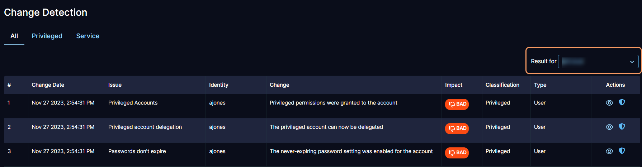This screenshot has height=167, width=642.
Task: Click the shield icon for Passwords don't expire row
Action: pos(622,151)
